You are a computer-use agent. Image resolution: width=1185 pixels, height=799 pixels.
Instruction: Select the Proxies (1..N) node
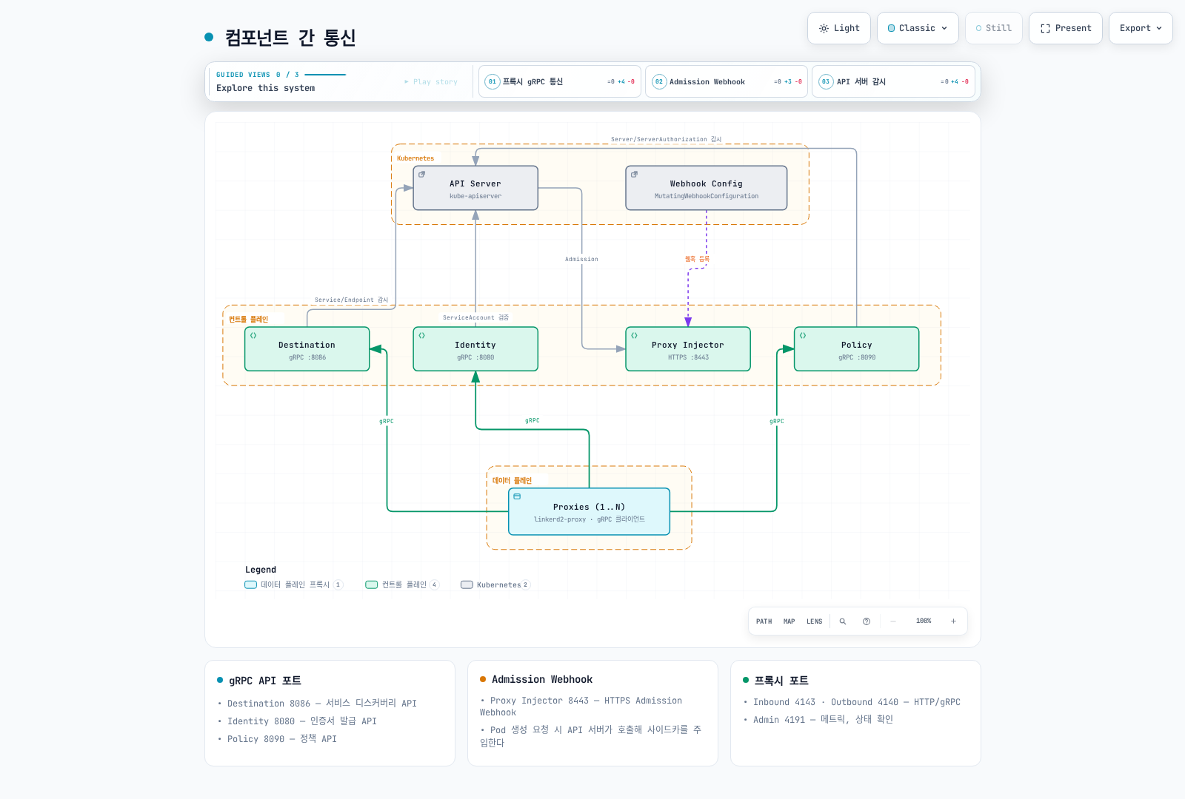pos(590,511)
